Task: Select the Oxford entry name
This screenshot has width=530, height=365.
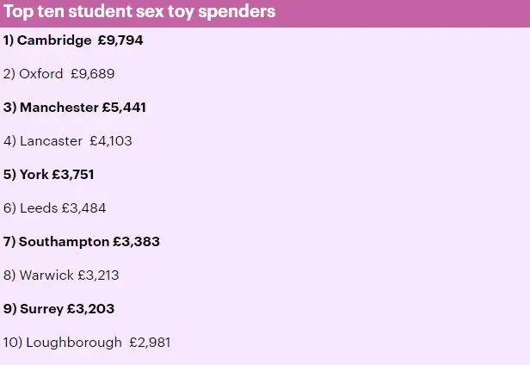Action: tap(41, 74)
